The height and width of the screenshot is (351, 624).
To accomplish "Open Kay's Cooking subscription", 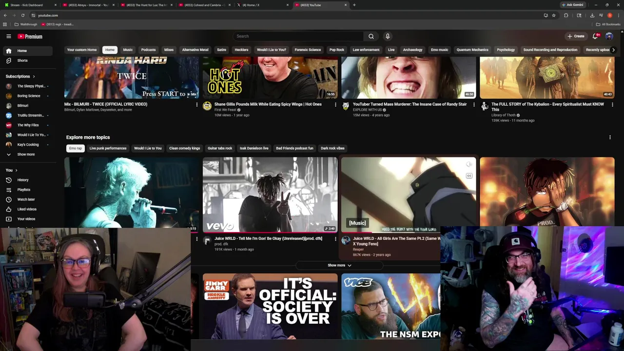I will click(28, 144).
